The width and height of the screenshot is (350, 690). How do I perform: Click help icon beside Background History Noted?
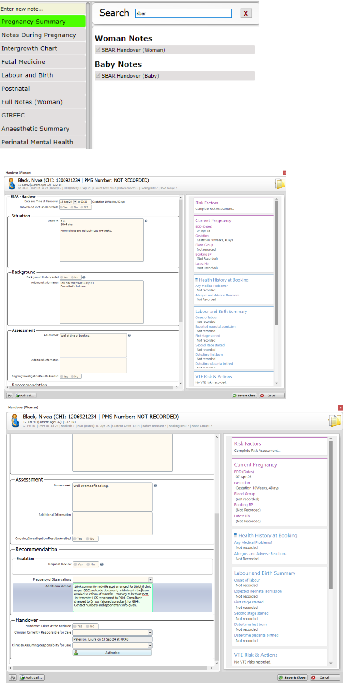tap(84, 277)
